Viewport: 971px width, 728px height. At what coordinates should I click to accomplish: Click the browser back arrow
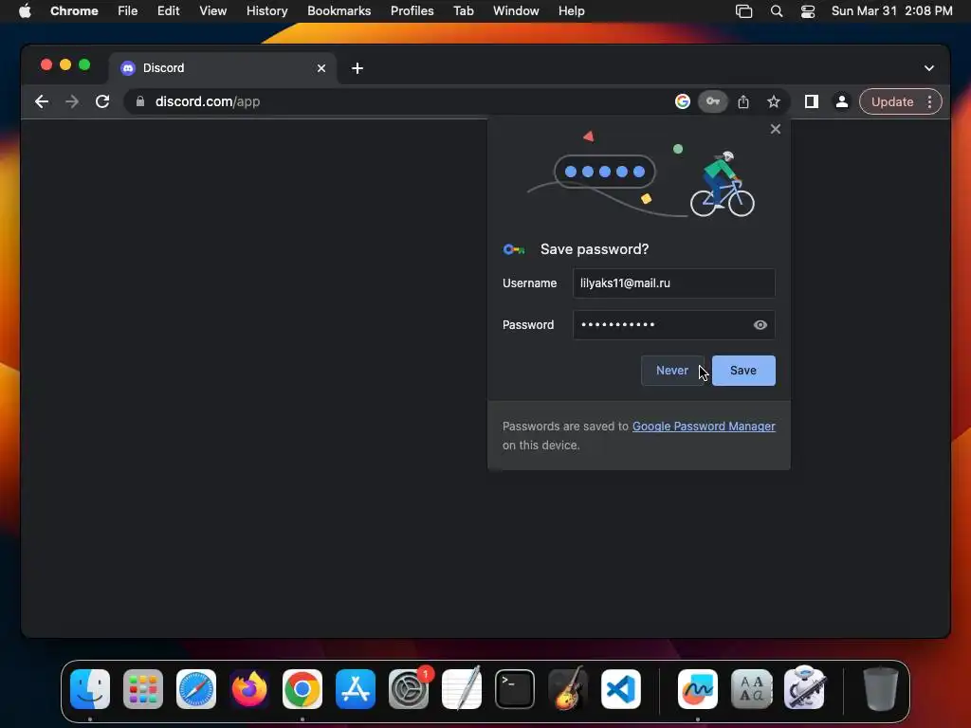42,101
